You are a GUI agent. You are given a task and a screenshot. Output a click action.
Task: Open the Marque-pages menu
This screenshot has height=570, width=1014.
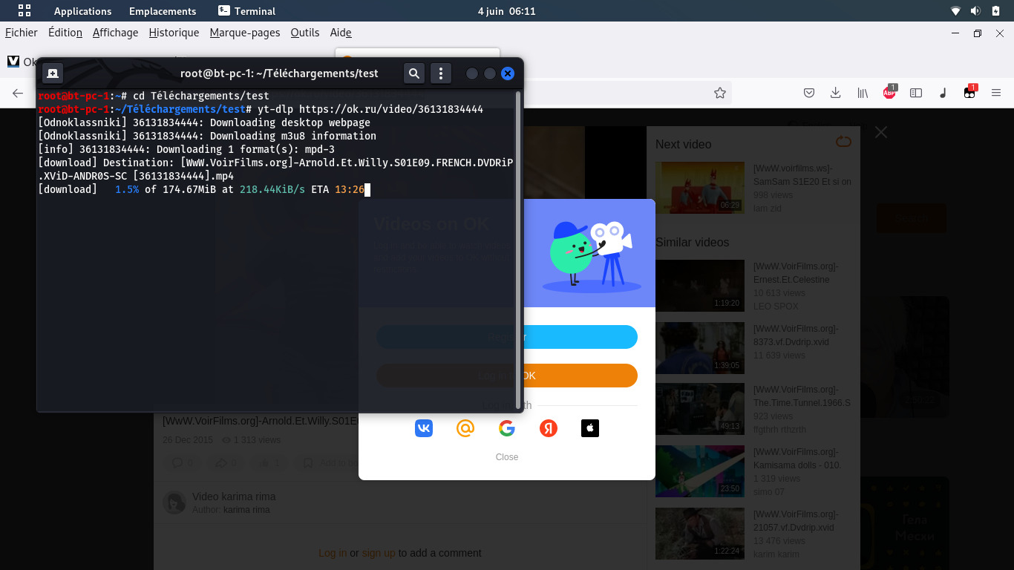coord(245,33)
